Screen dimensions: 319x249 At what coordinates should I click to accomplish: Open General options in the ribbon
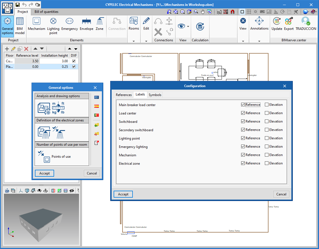point(8,26)
